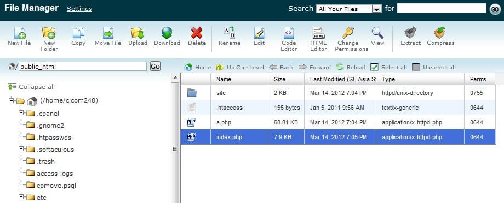Select the .gnome2 folder in tree
This screenshot has width=504, height=203.
click(x=50, y=125)
